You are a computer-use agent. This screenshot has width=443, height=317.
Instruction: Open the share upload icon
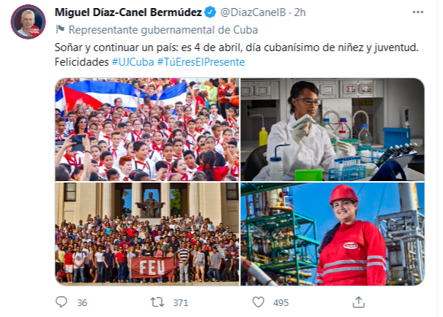click(x=359, y=302)
